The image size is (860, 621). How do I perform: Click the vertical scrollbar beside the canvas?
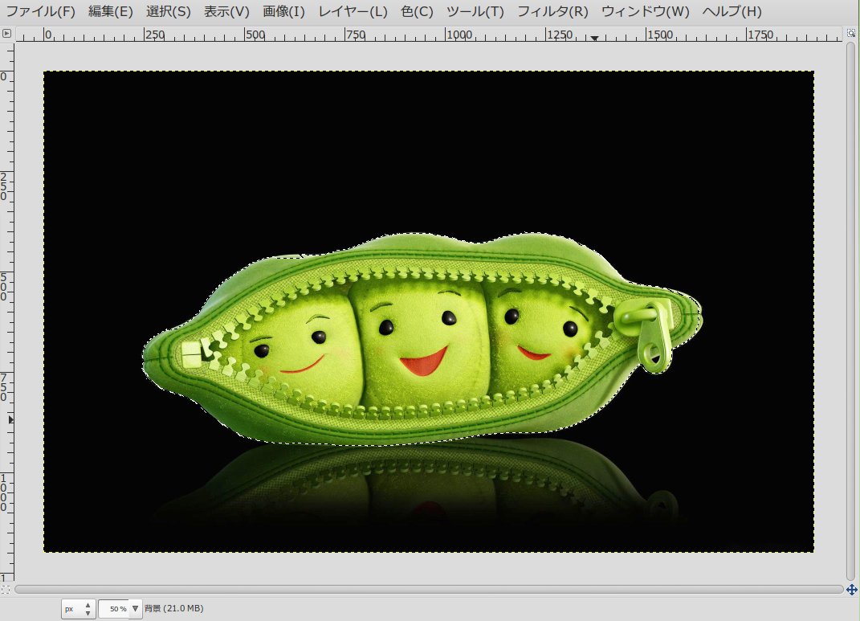[850, 311]
